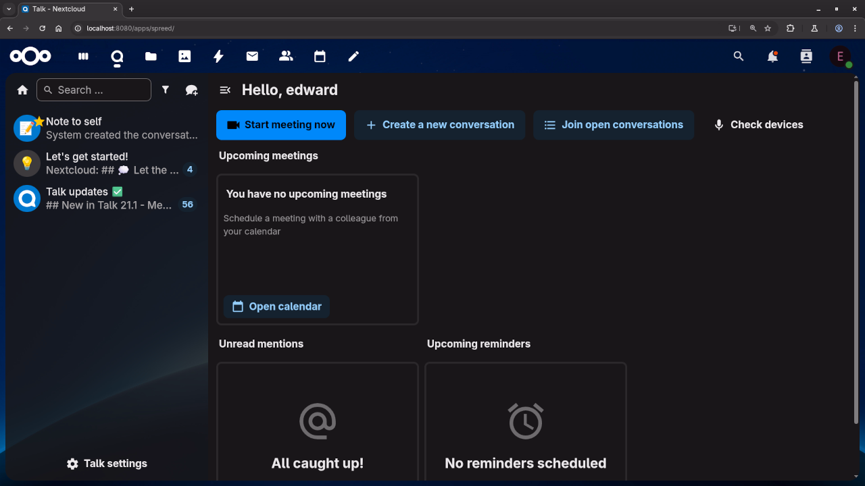Open the Dashboard app icon
Viewport: 865px width, 486px height.
83,57
